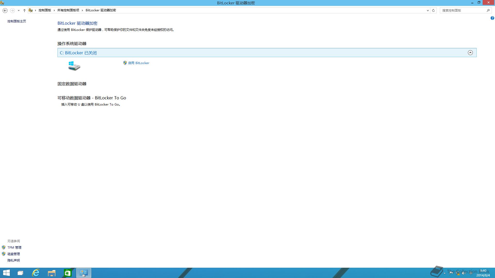Expand the arrow before 控制面板 breadcrumb
Image resolution: width=495 pixels, height=278 pixels.
tap(36, 10)
